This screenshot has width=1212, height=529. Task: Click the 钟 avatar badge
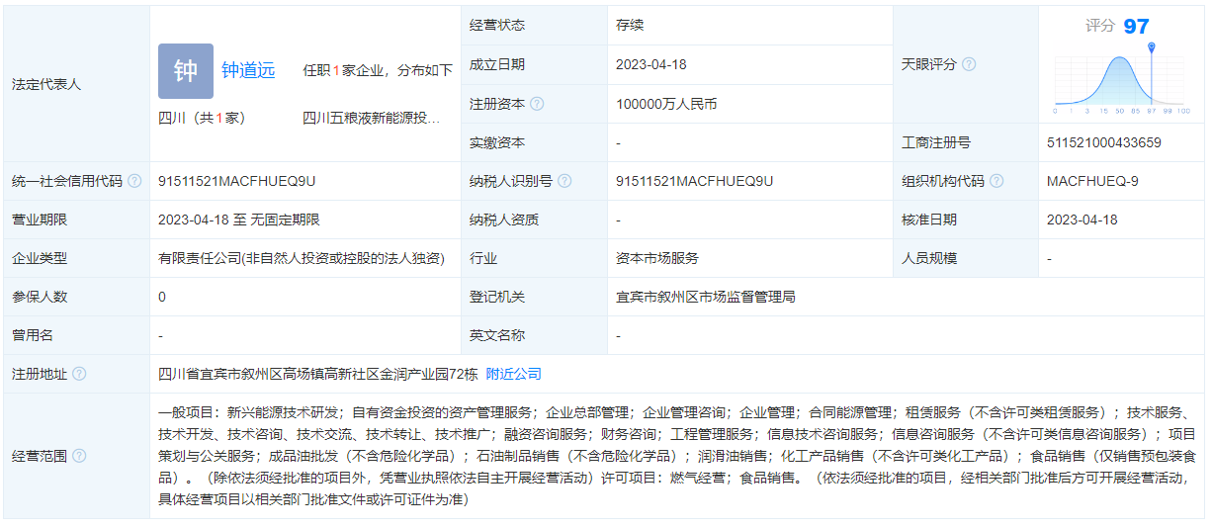(186, 71)
